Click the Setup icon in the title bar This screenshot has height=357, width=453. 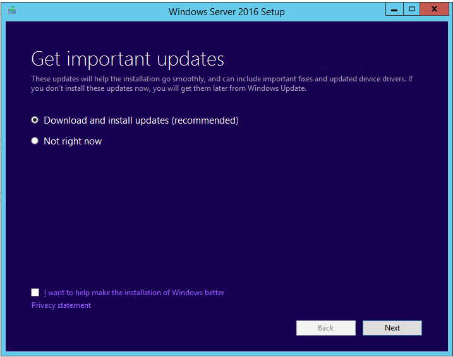pyautogui.click(x=12, y=11)
